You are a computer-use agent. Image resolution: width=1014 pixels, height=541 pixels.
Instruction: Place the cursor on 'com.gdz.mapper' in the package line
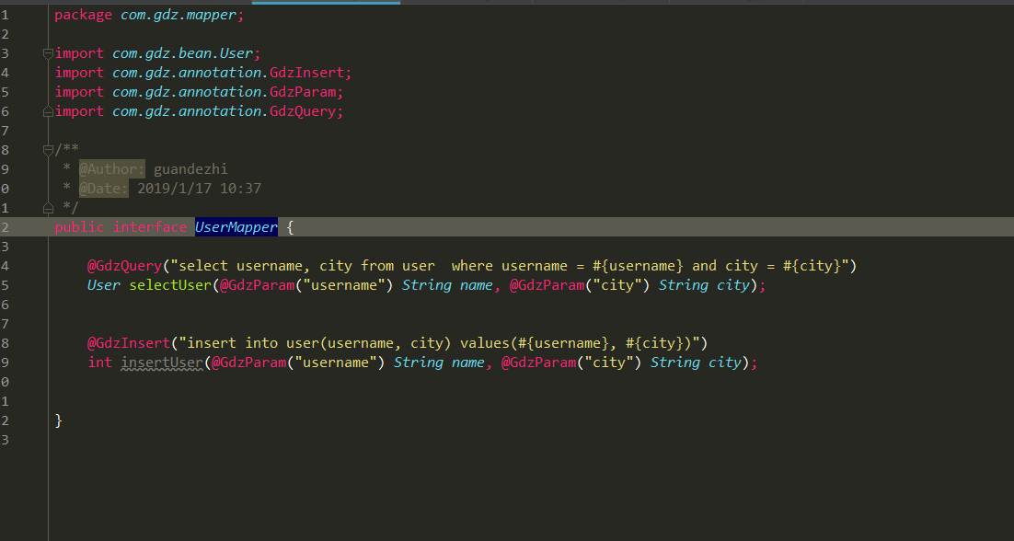(x=179, y=15)
